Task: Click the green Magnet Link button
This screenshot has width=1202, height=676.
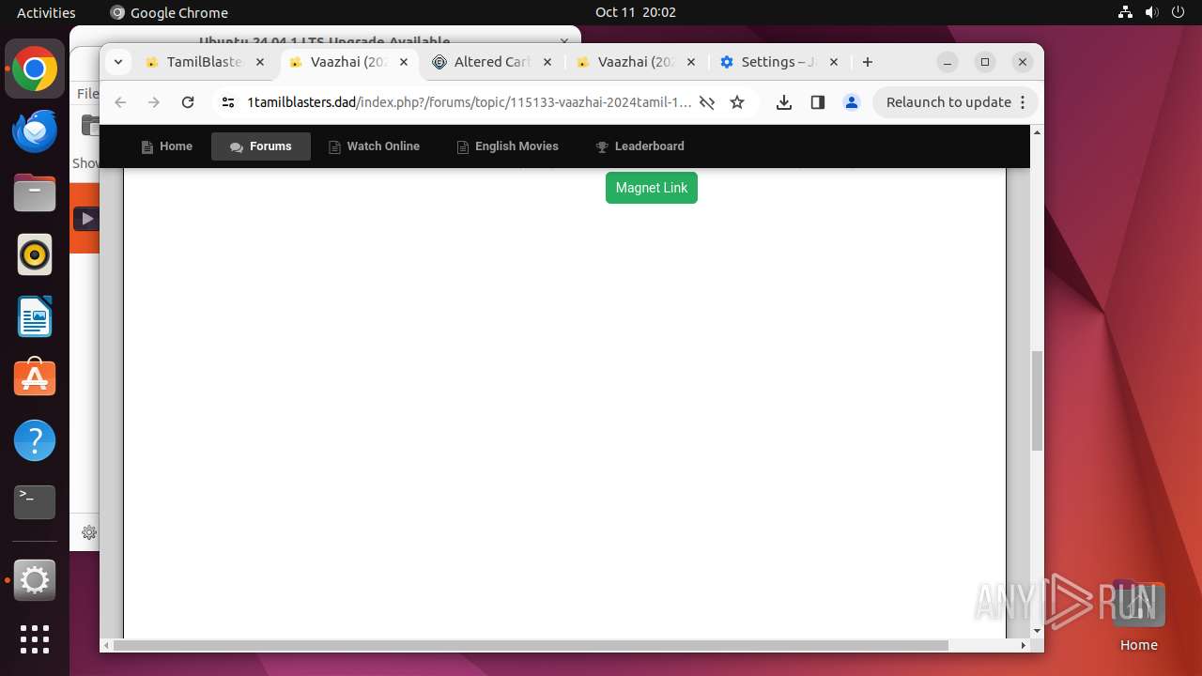Action: [x=652, y=188]
